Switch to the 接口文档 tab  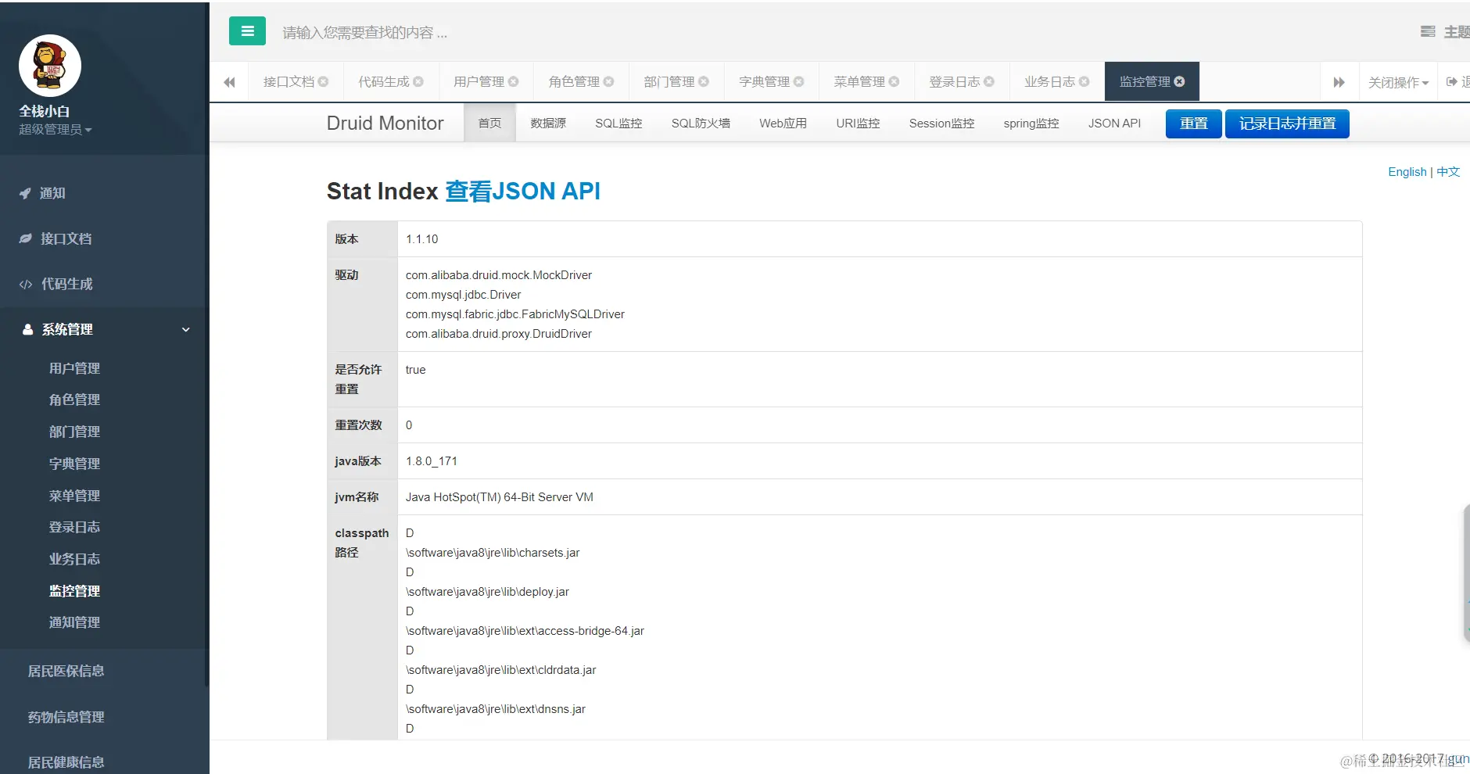(289, 81)
